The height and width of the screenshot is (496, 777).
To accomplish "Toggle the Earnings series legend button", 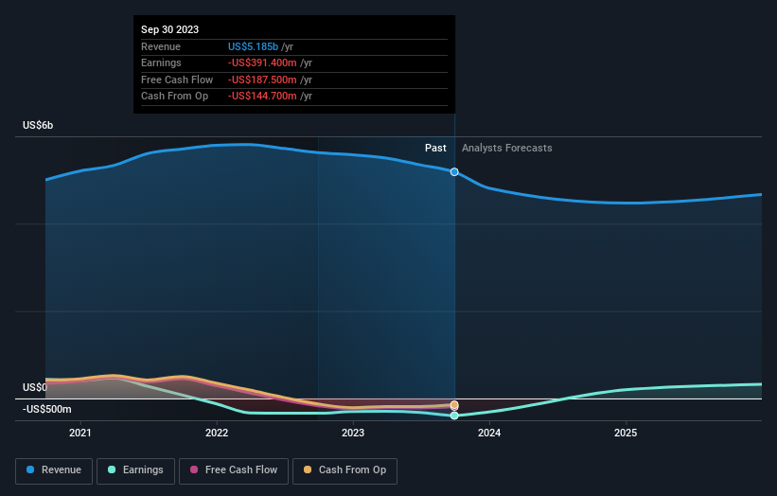I will 135,470.
